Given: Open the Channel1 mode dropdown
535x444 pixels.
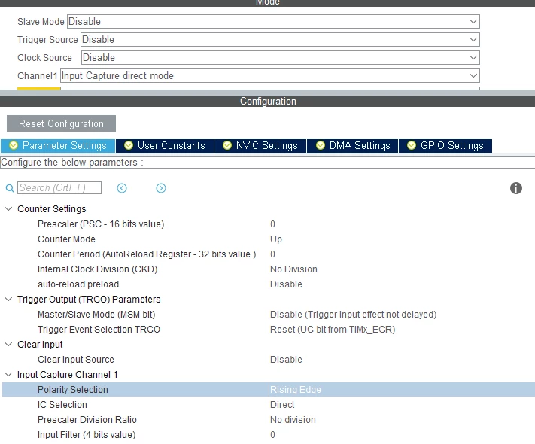Looking at the screenshot, I should coord(270,76).
